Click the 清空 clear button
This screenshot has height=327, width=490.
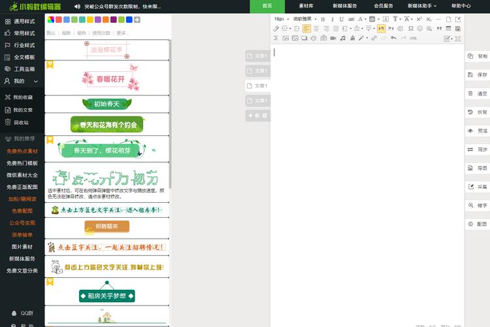click(x=478, y=94)
